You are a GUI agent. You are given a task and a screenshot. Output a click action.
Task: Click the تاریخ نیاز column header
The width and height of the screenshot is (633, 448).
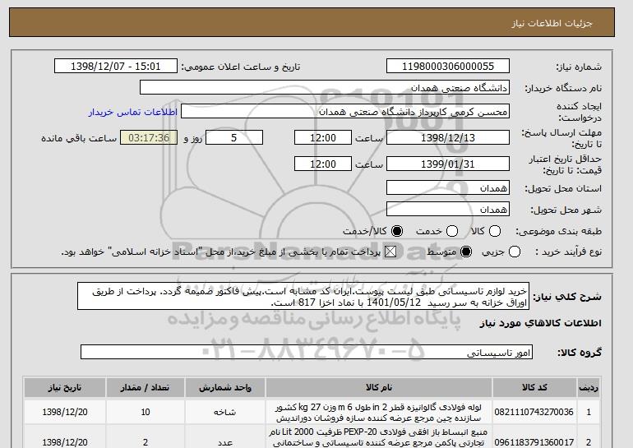65,387
